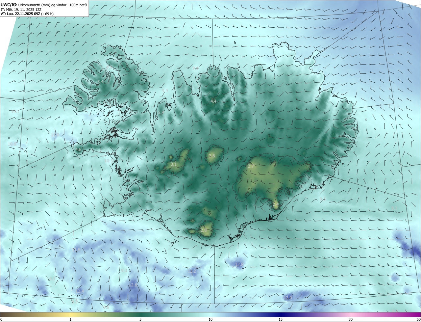The image size is (421, 322).
Task: Click the 12.4 value label on the map
Action: [x=80, y=291]
